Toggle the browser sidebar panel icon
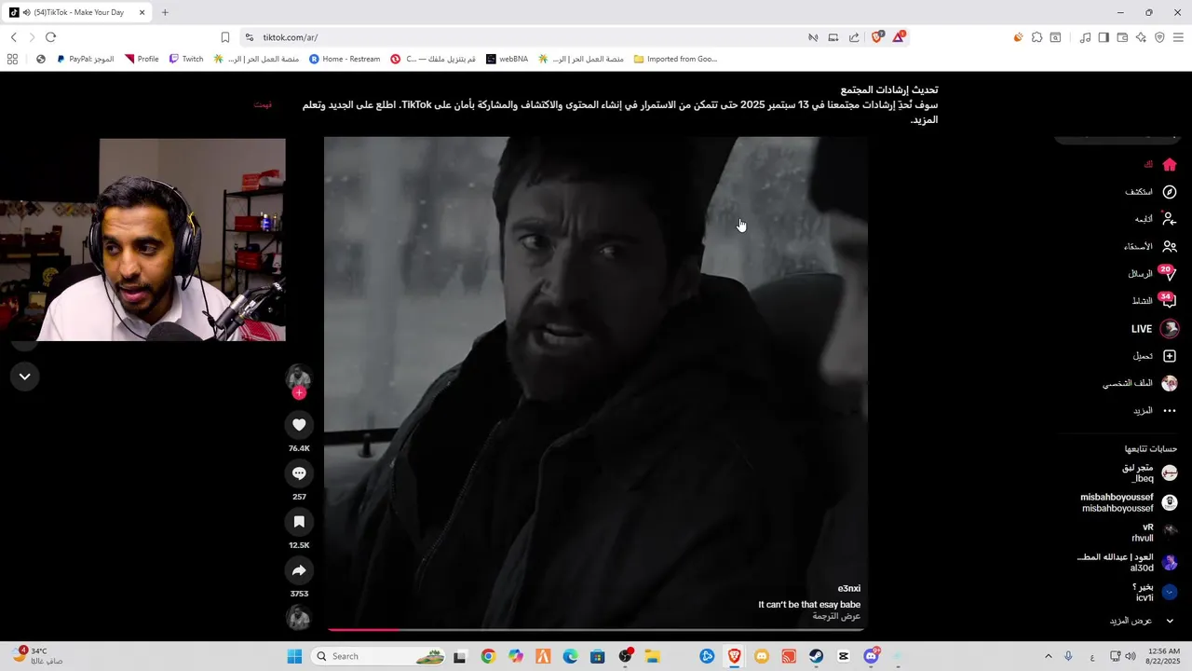Screen dimensions: 1192x671 1104,37
